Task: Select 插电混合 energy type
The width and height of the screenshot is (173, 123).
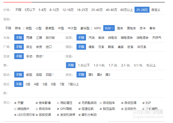Action: pos(127,38)
